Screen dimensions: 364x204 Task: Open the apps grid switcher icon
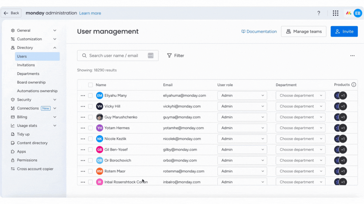point(336,13)
